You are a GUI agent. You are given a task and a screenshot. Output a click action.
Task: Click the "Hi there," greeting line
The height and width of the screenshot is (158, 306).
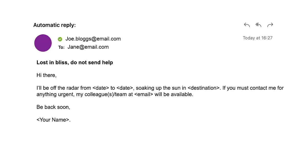(x=46, y=75)
